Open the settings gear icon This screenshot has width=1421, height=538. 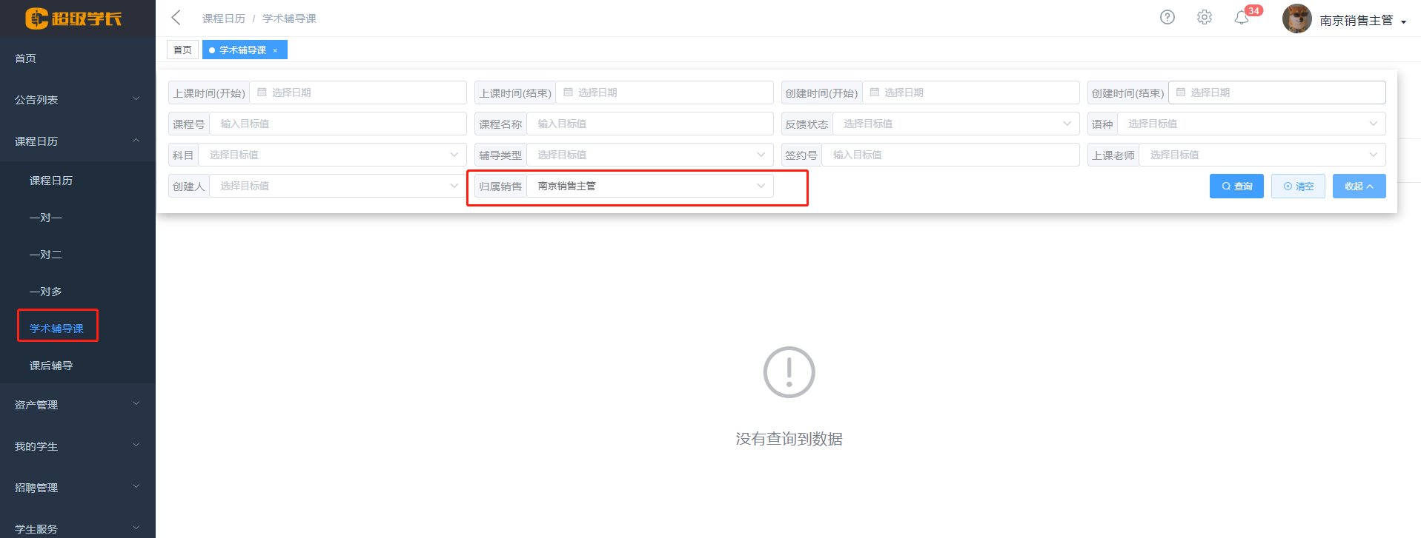[1205, 17]
